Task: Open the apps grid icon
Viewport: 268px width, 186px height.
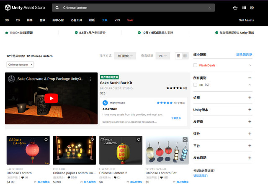Action: click(244, 8)
